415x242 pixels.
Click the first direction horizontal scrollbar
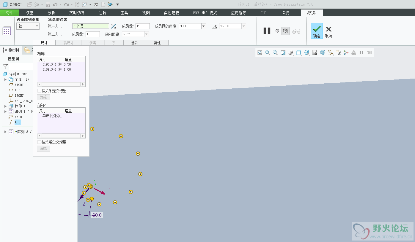click(x=61, y=84)
